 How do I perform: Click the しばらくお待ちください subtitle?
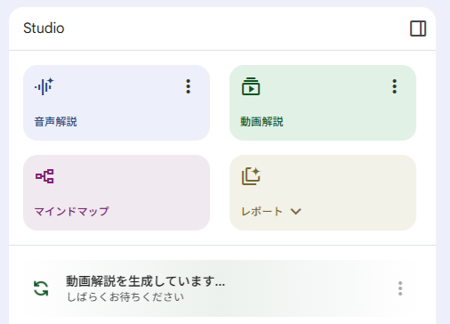click(125, 296)
